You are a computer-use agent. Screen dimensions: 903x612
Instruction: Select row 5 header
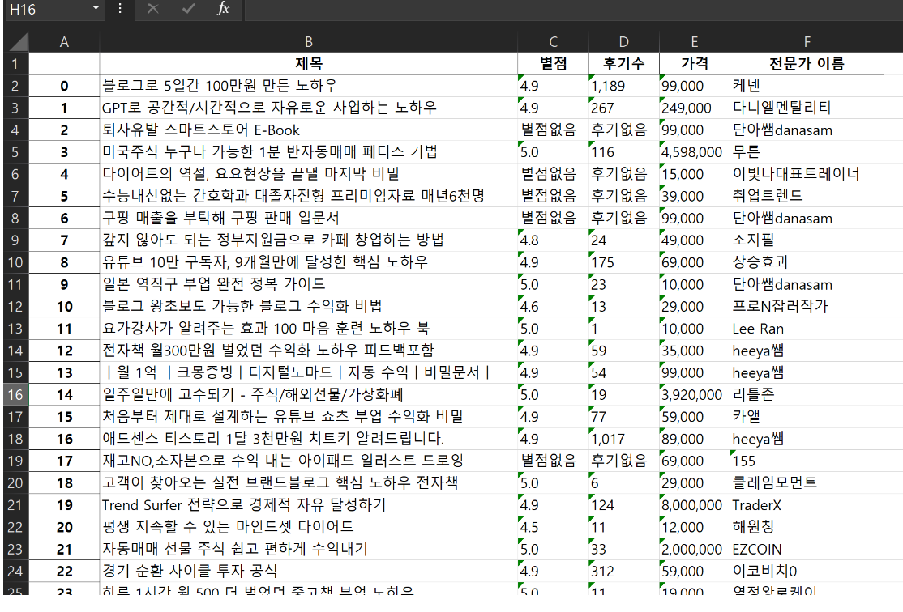point(16,152)
